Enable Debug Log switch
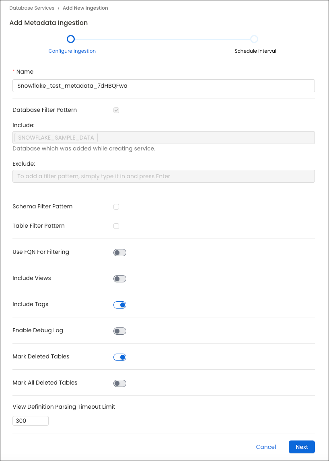This screenshot has height=461, width=329. pos(119,331)
